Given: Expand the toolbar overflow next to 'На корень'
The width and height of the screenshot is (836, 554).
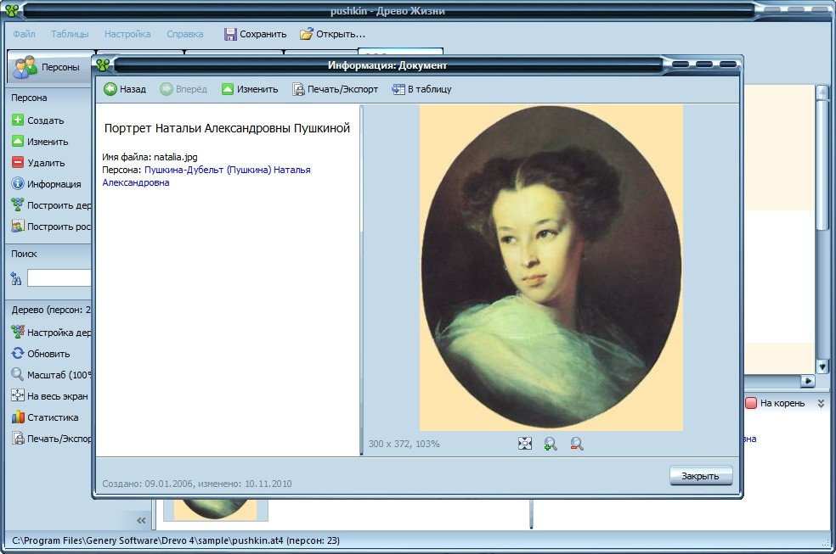Looking at the screenshot, I should tap(821, 403).
